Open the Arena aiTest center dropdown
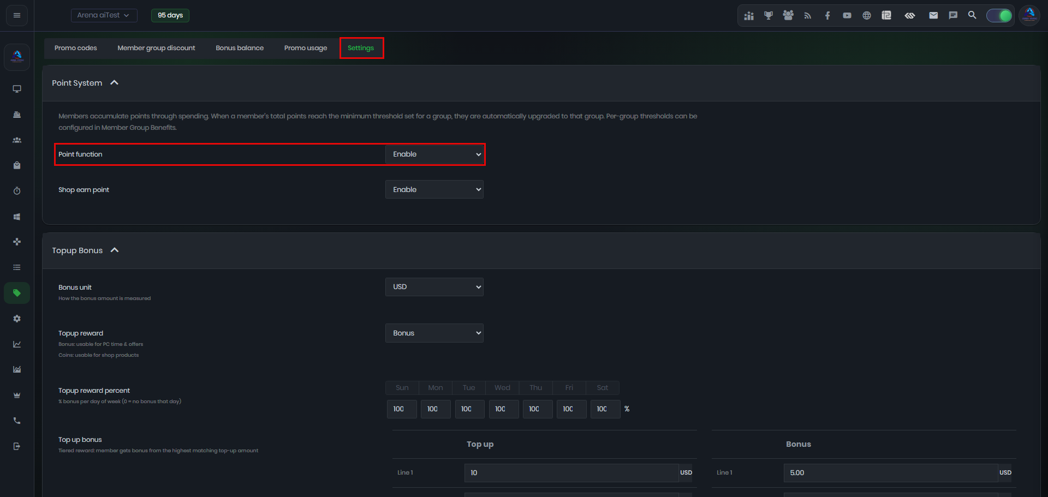The width and height of the screenshot is (1048, 497). coord(104,15)
